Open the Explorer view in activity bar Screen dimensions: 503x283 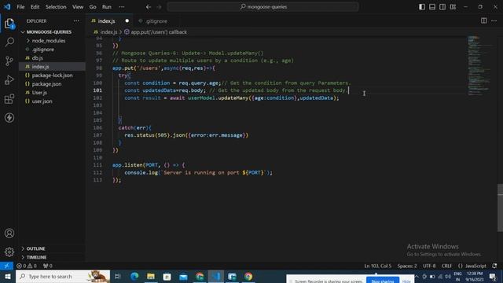pos(9,24)
